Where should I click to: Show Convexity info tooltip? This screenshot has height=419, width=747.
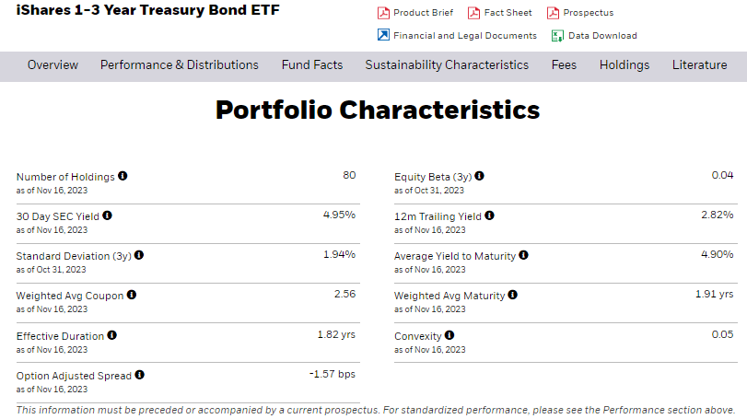449,334
